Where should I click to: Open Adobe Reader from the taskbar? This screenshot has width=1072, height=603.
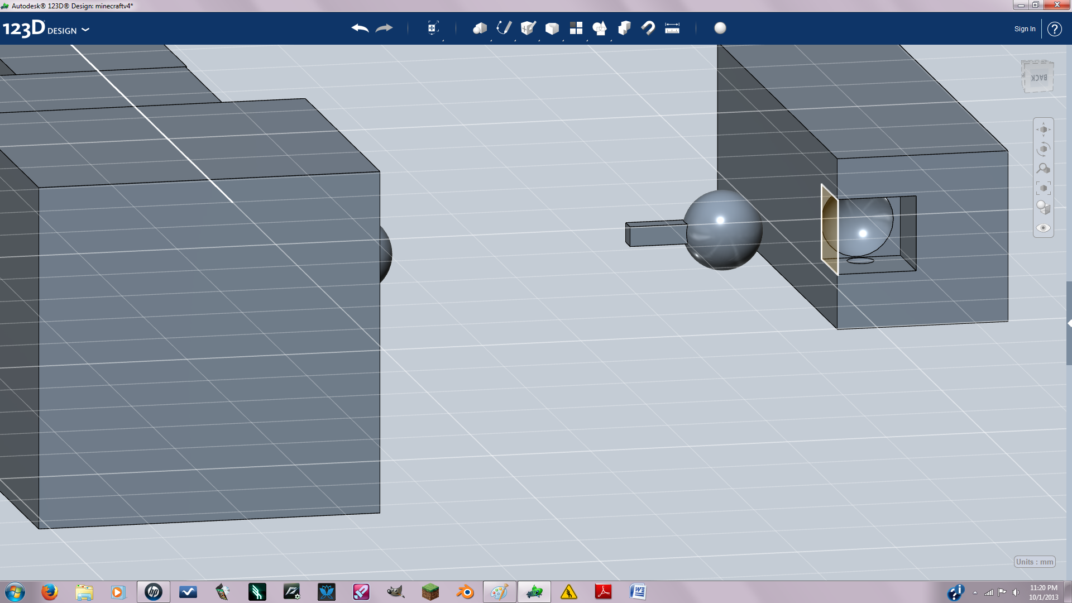click(604, 592)
